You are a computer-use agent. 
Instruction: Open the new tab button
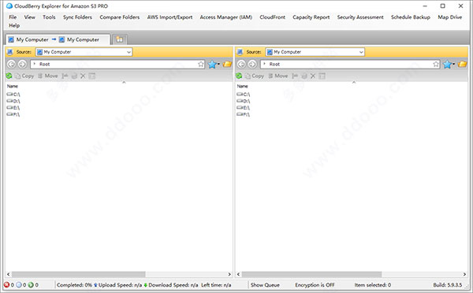pos(120,39)
